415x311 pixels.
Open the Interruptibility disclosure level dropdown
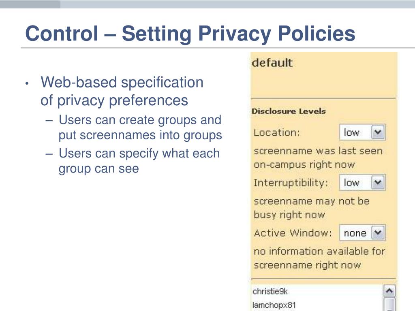tap(362, 183)
